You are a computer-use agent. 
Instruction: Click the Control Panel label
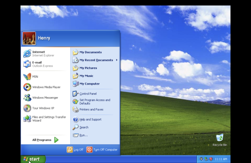(x=88, y=94)
